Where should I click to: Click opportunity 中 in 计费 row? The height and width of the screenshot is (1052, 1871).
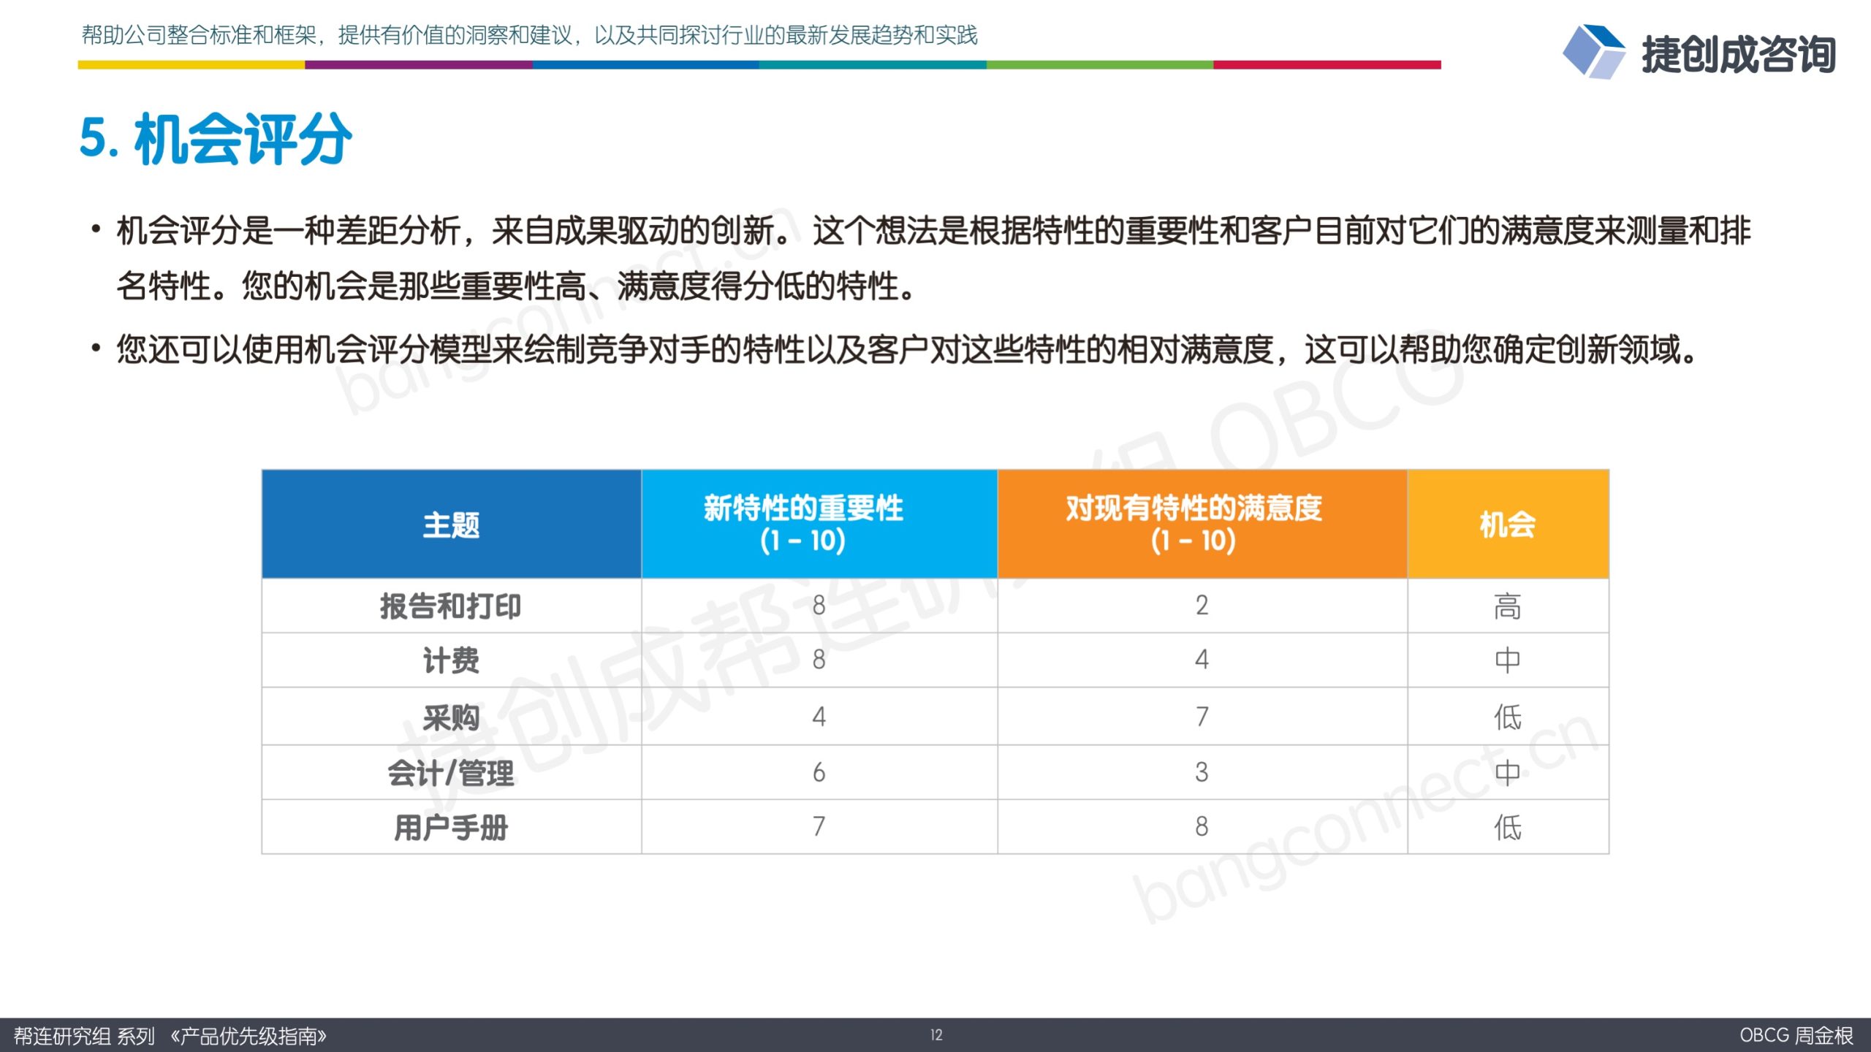pyautogui.click(x=1508, y=660)
